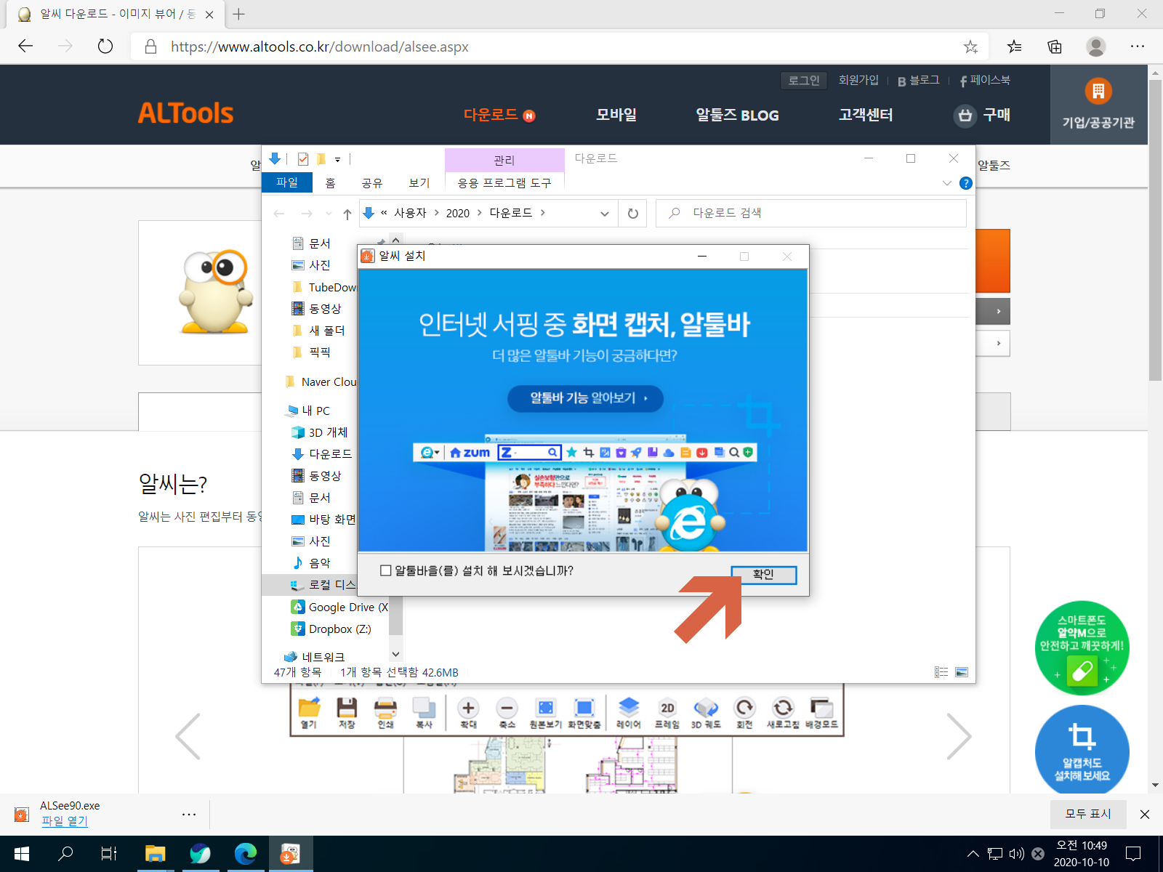Click next carousel arrow on webpage
1163x872 pixels.
pyautogui.click(x=959, y=736)
